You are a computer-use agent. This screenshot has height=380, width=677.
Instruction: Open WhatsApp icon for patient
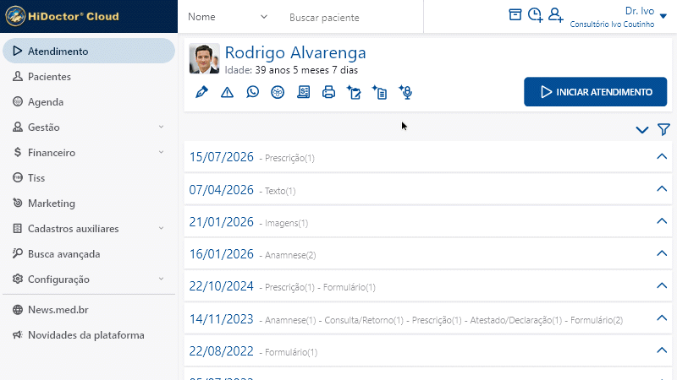[x=252, y=92]
